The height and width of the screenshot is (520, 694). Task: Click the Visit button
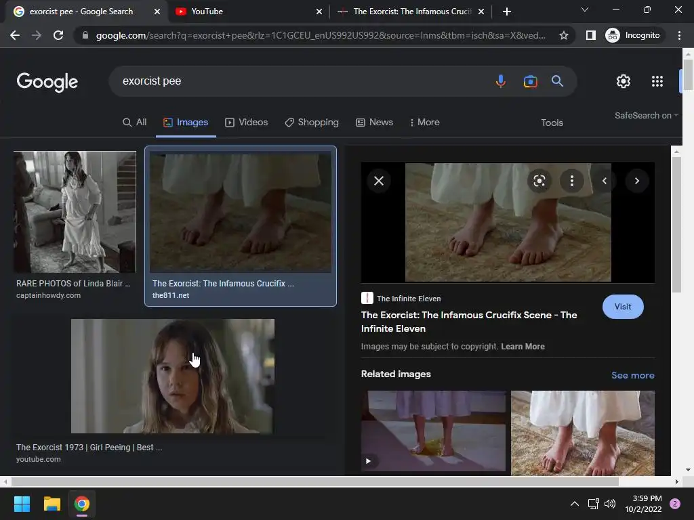pos(623,307)
